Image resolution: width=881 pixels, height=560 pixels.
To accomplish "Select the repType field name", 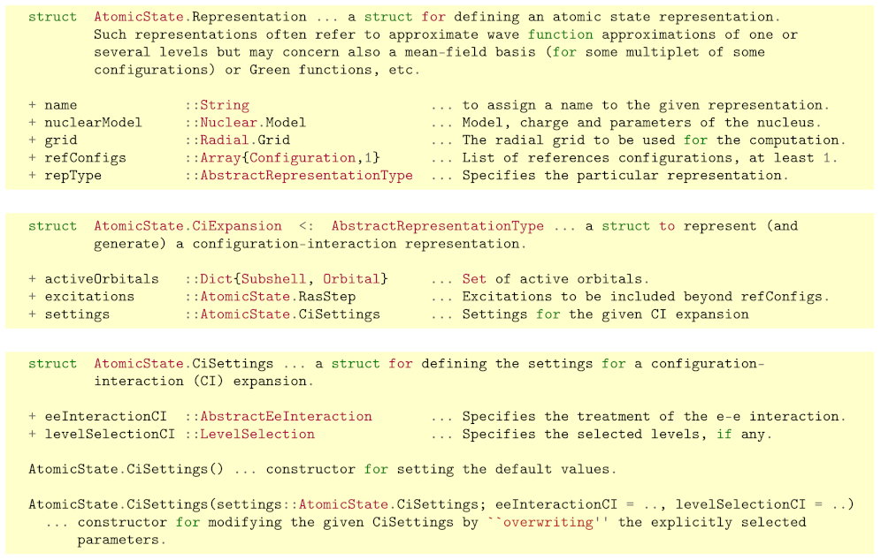I will tap(73, 176).
